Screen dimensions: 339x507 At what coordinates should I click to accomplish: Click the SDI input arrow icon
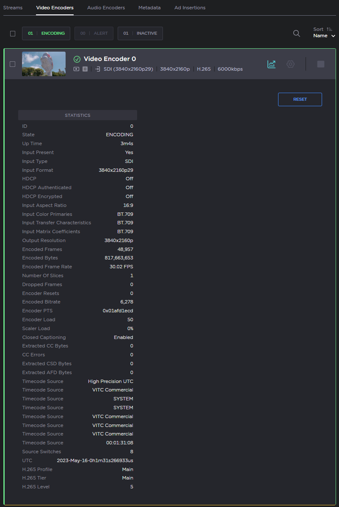98,69
